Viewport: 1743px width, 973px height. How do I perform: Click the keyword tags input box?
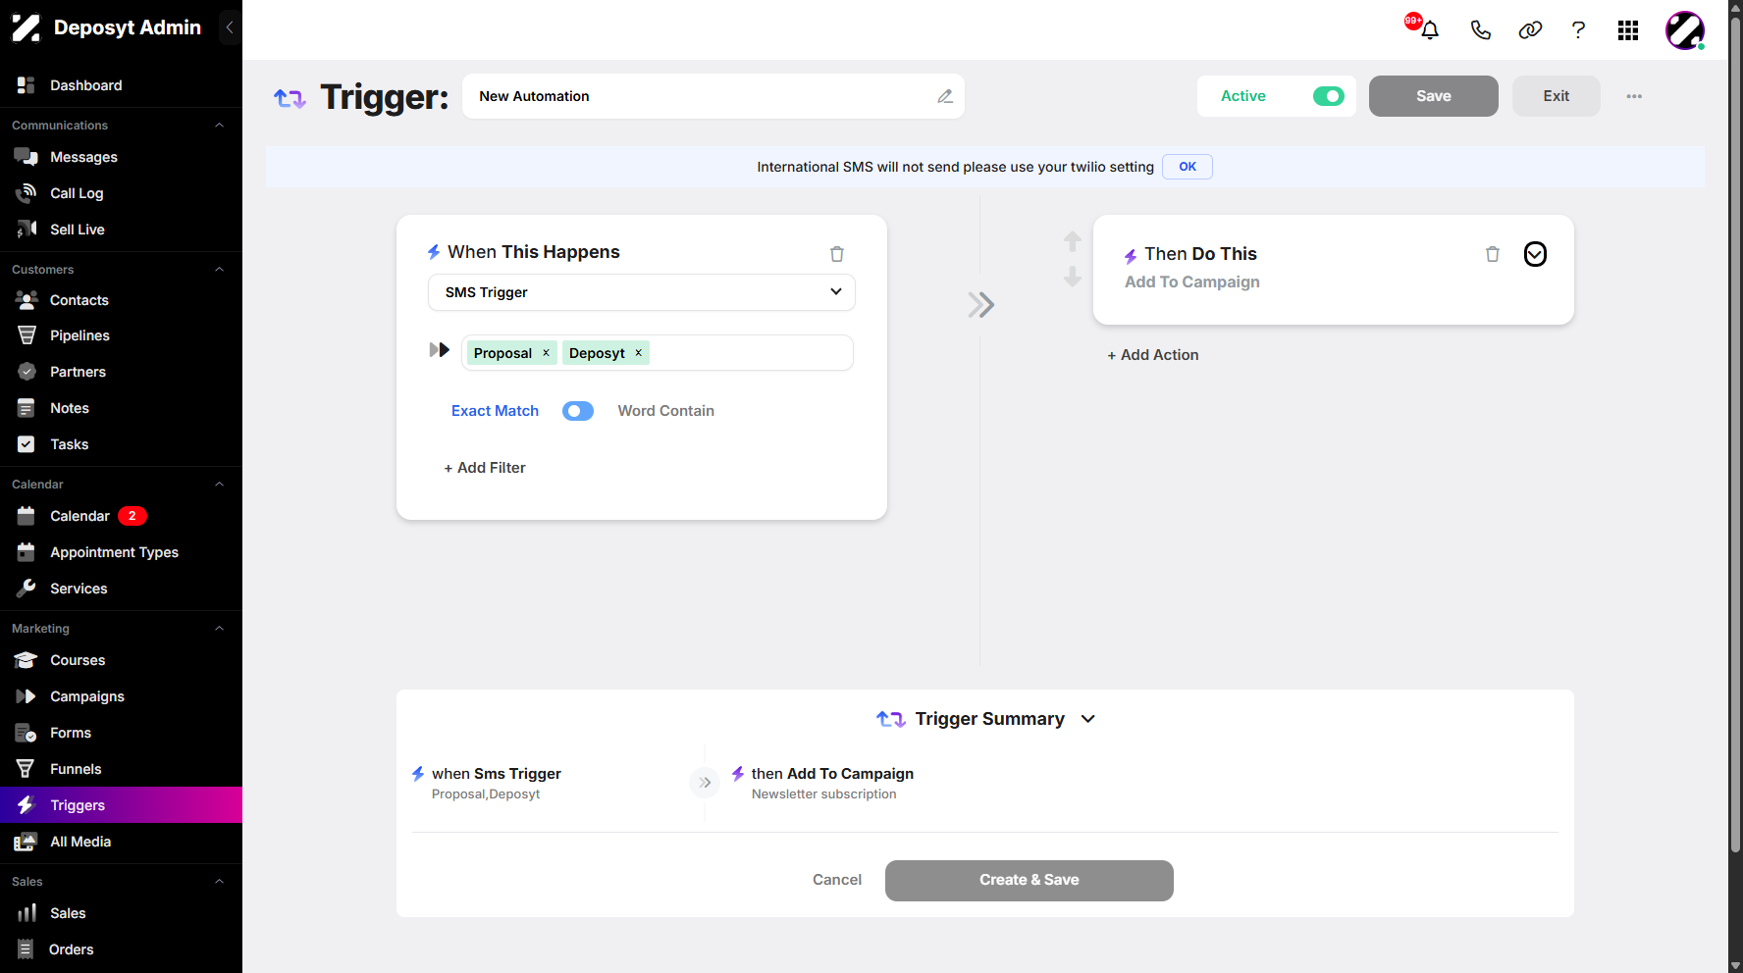click(x=658, y=353)
